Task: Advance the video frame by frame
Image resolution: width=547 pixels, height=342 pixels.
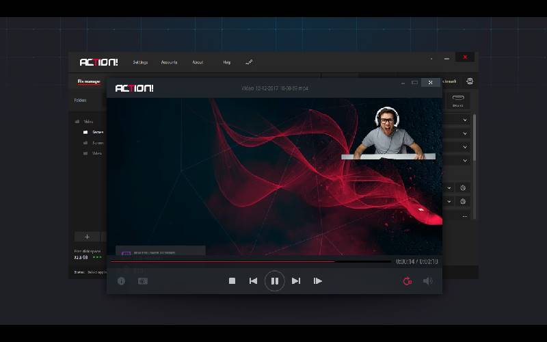Action: pyautogui.click(x=318, y=281)
